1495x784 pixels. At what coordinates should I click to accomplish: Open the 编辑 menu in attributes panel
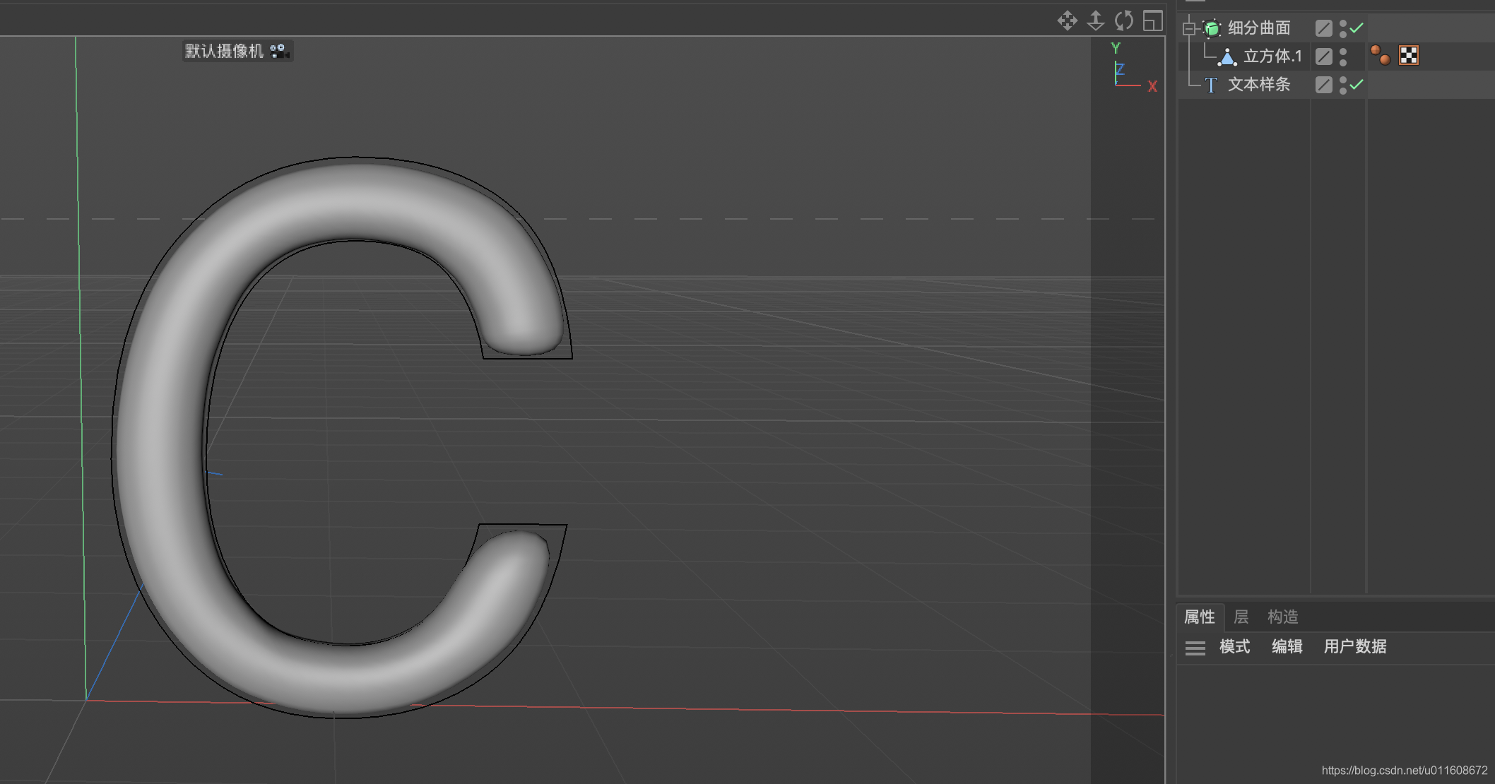[x=1287, y=647]
